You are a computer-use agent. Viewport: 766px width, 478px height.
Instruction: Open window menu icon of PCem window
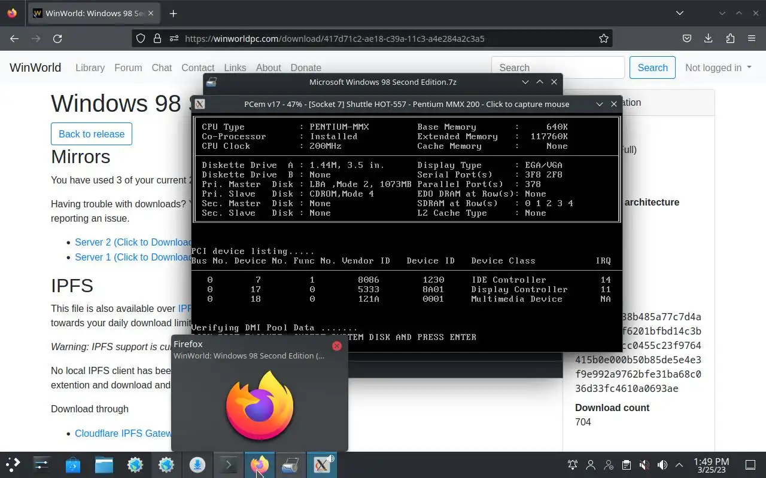pyautogui.click(x=200, y=104)
